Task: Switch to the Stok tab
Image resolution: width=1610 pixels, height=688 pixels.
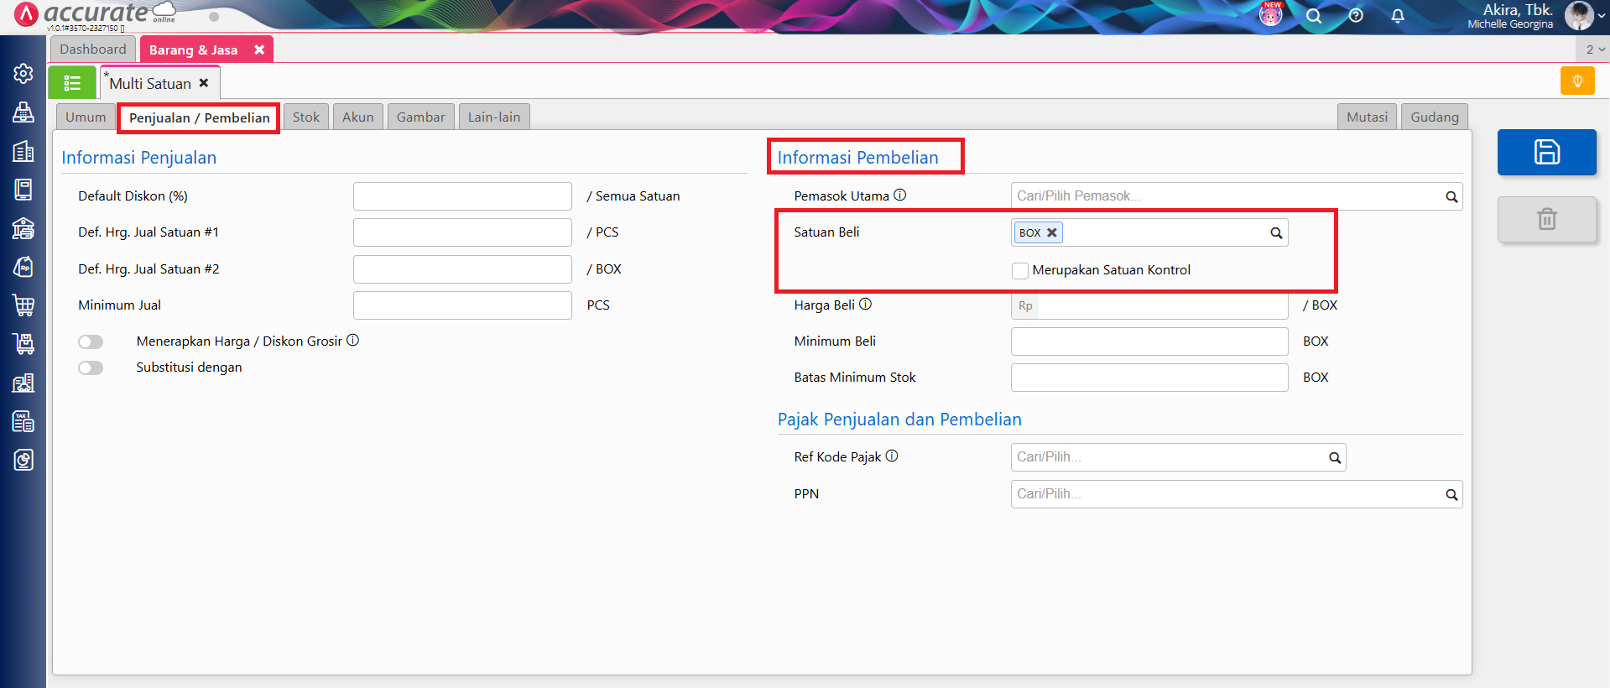Action: pyautogui.click(x=305, y=117)
